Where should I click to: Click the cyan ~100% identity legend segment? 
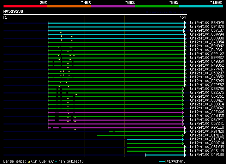pyautogui.click(x=201, y=6)
